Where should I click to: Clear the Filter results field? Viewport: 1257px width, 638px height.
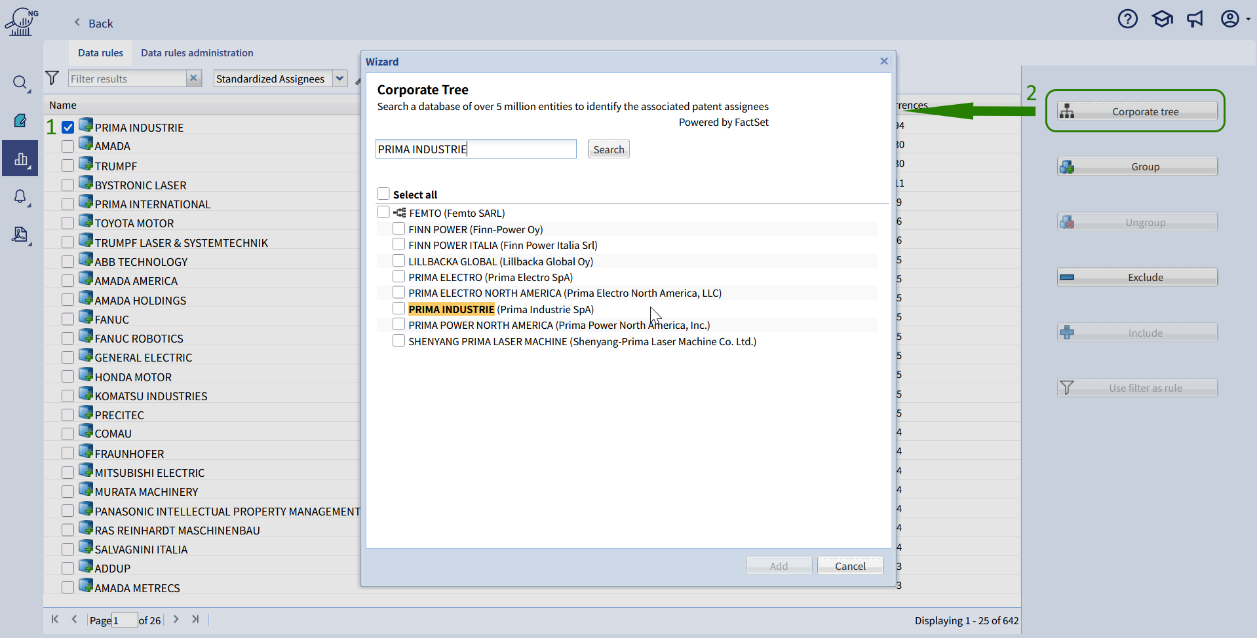pyautogui.click(x=193, y=78)
